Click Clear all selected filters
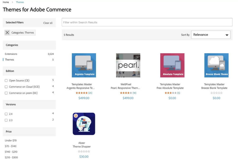238x160 pixels. [48, 23]
